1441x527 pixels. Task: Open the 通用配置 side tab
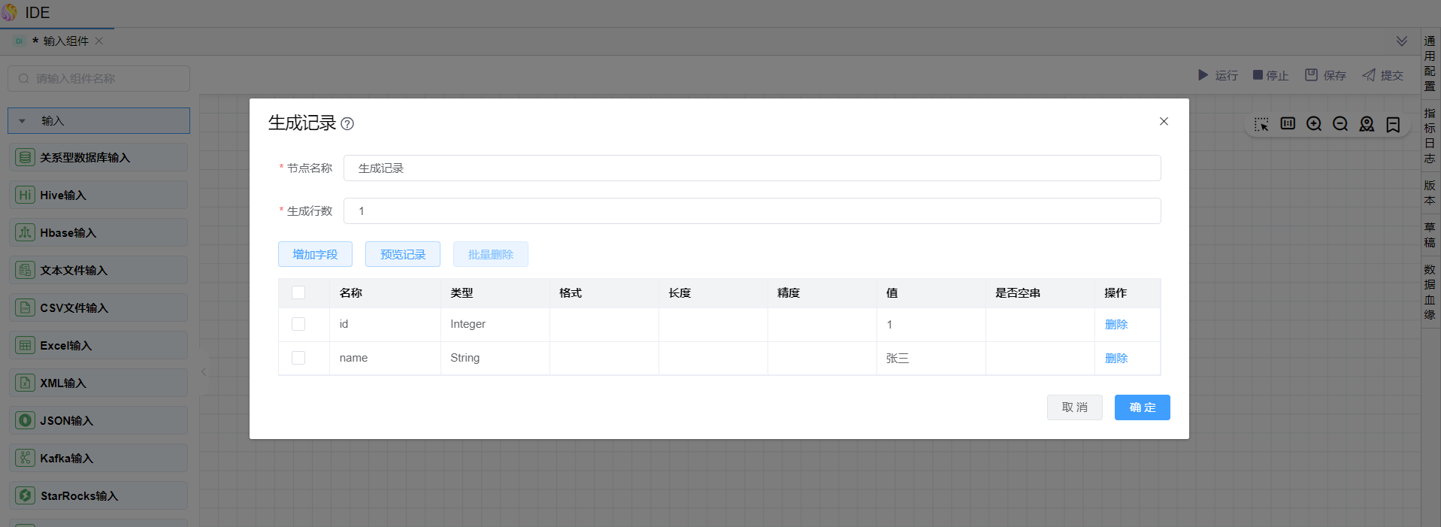coord(1430,63)
